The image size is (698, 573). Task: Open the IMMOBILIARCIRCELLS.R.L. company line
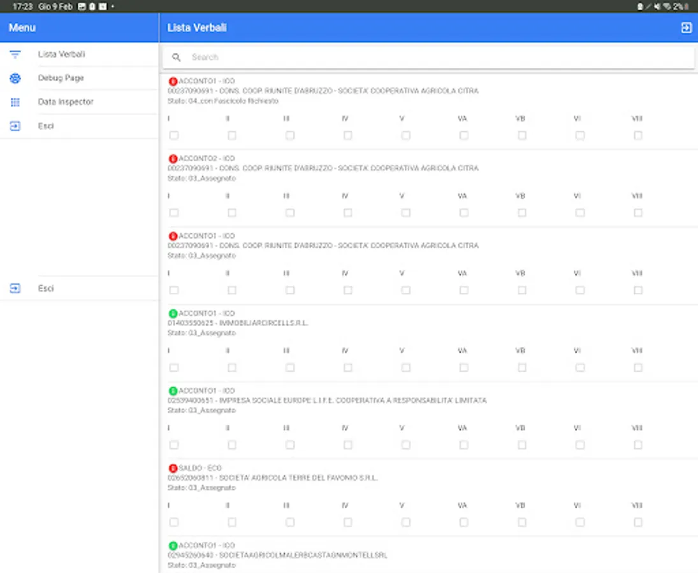click(238, 323)
